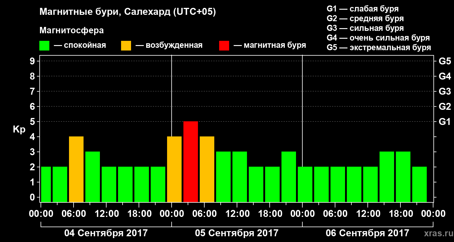The height and width of the screenshot is (242, 454).
Task: Click the '— магнитная буря' legend label
Action: [270, 45]
